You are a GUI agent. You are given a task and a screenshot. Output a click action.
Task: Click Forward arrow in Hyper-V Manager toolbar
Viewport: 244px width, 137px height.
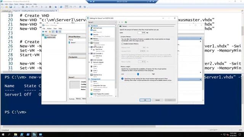[46, 32]
